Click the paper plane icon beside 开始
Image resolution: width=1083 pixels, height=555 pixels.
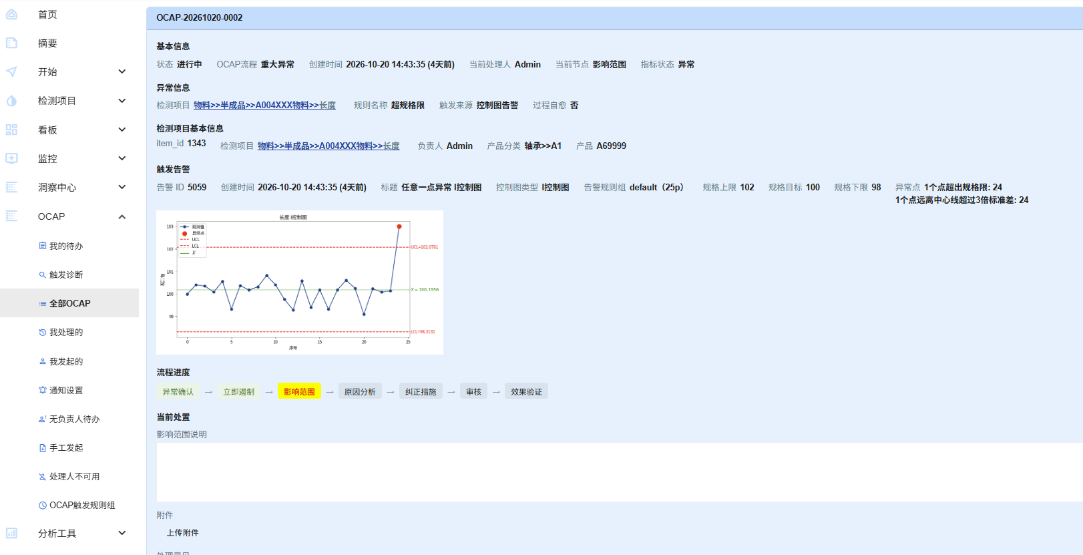[x=11, y=71]
